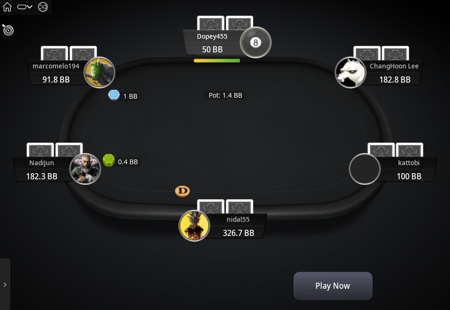Open the target dart icon
The image size is (450, 310).
tap(8, 30)
